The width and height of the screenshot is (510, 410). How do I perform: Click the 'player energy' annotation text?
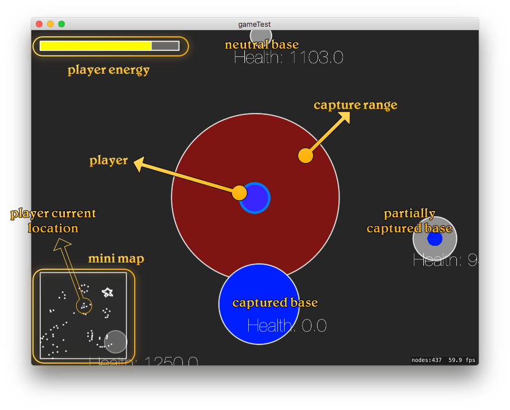point(108,70)
